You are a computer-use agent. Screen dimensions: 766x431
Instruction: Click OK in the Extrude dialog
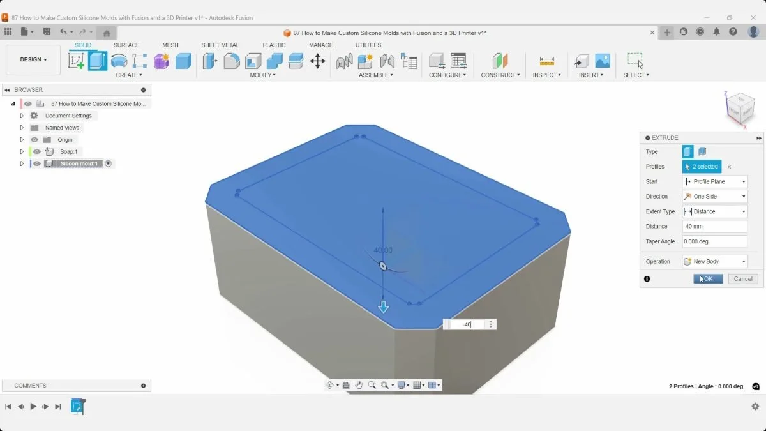pyautogui.click(x=708, y=278)
